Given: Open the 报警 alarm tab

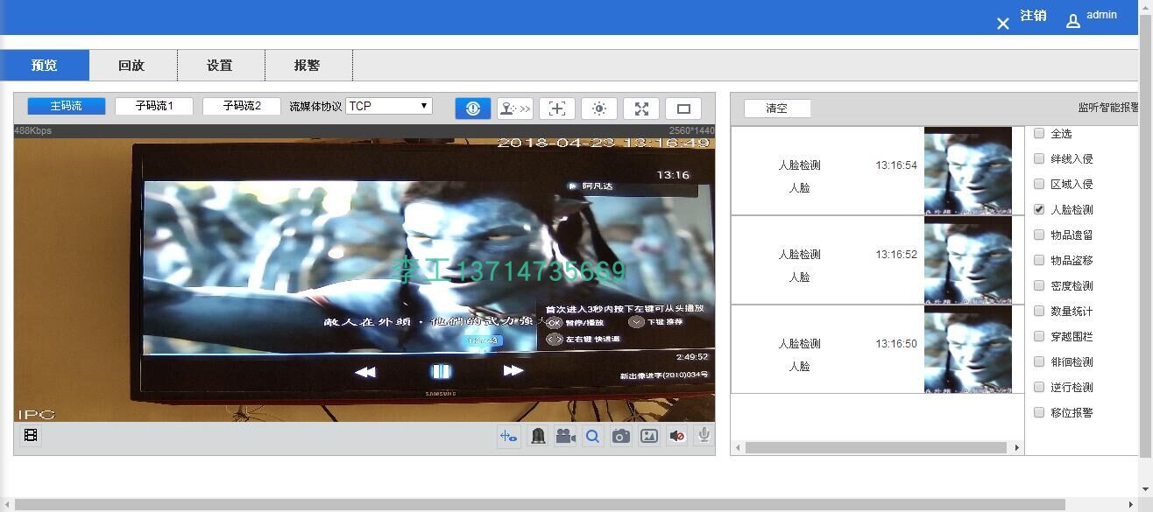Looking at the screenshot, I should click(308, 66).
